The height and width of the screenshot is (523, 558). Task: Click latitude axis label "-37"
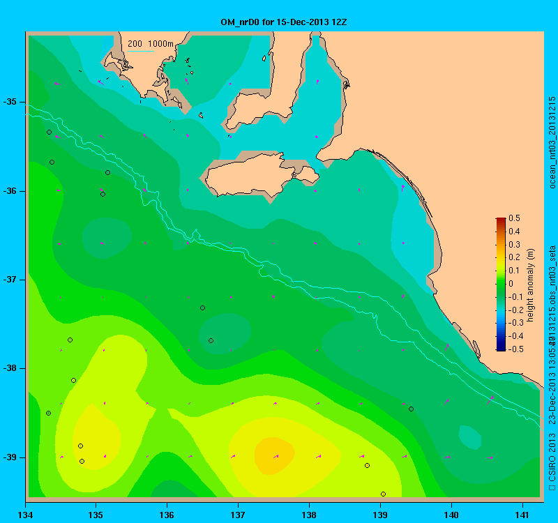tap(10, 280)
